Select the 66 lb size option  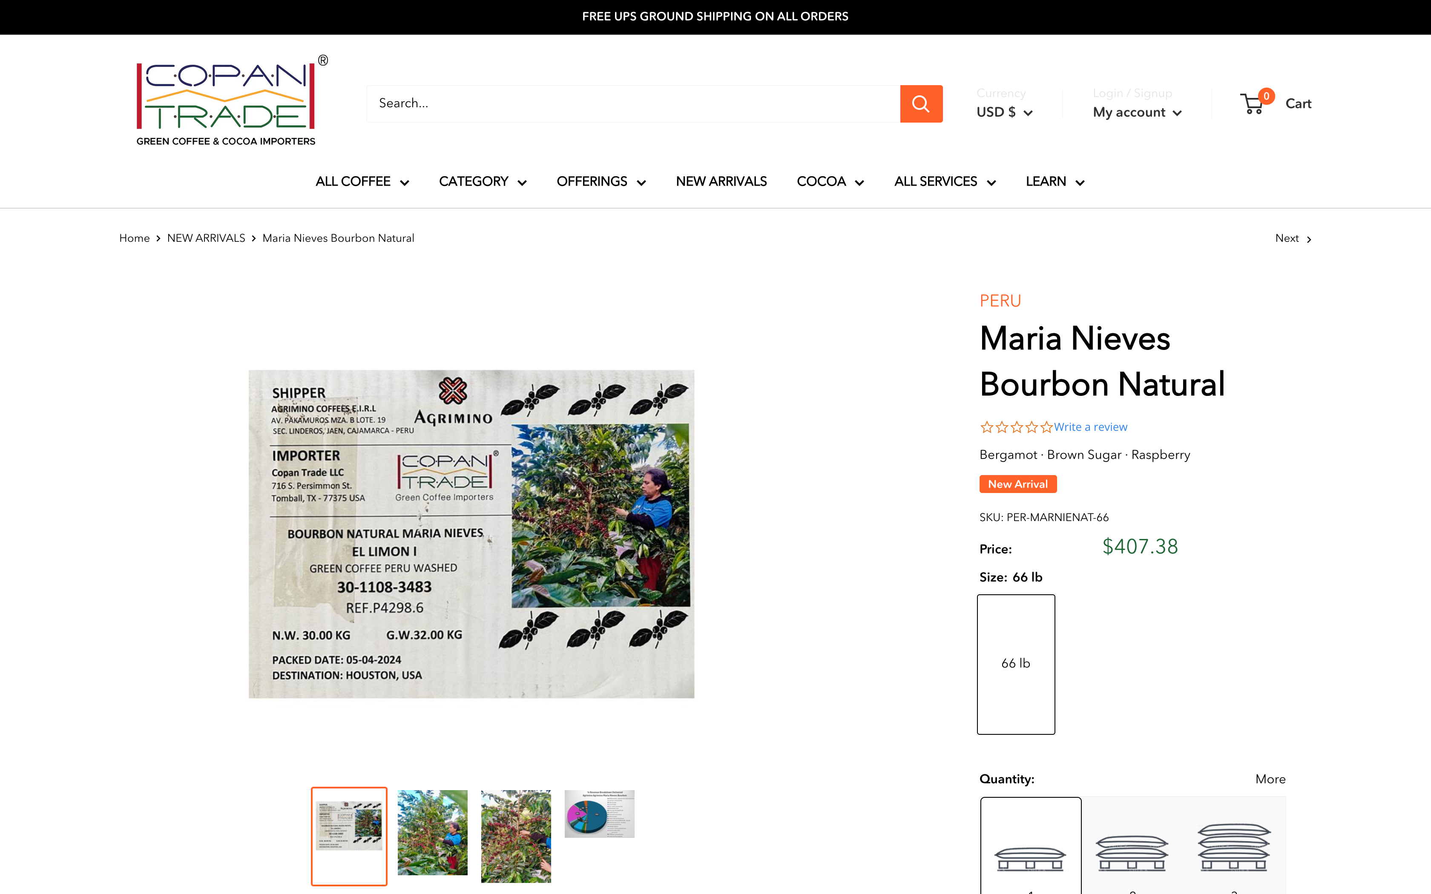pyautogui.click(x=1016, y=664)
